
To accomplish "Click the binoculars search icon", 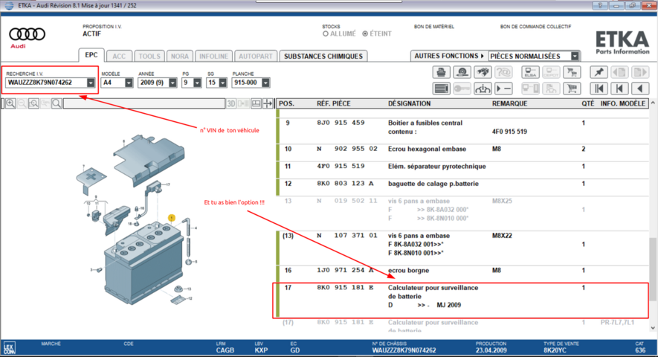I will 483,72.
